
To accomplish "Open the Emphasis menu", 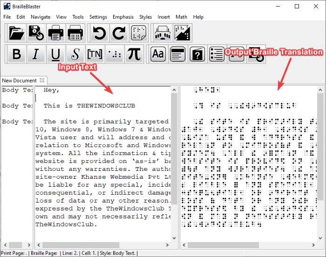I will click(123, 17).
